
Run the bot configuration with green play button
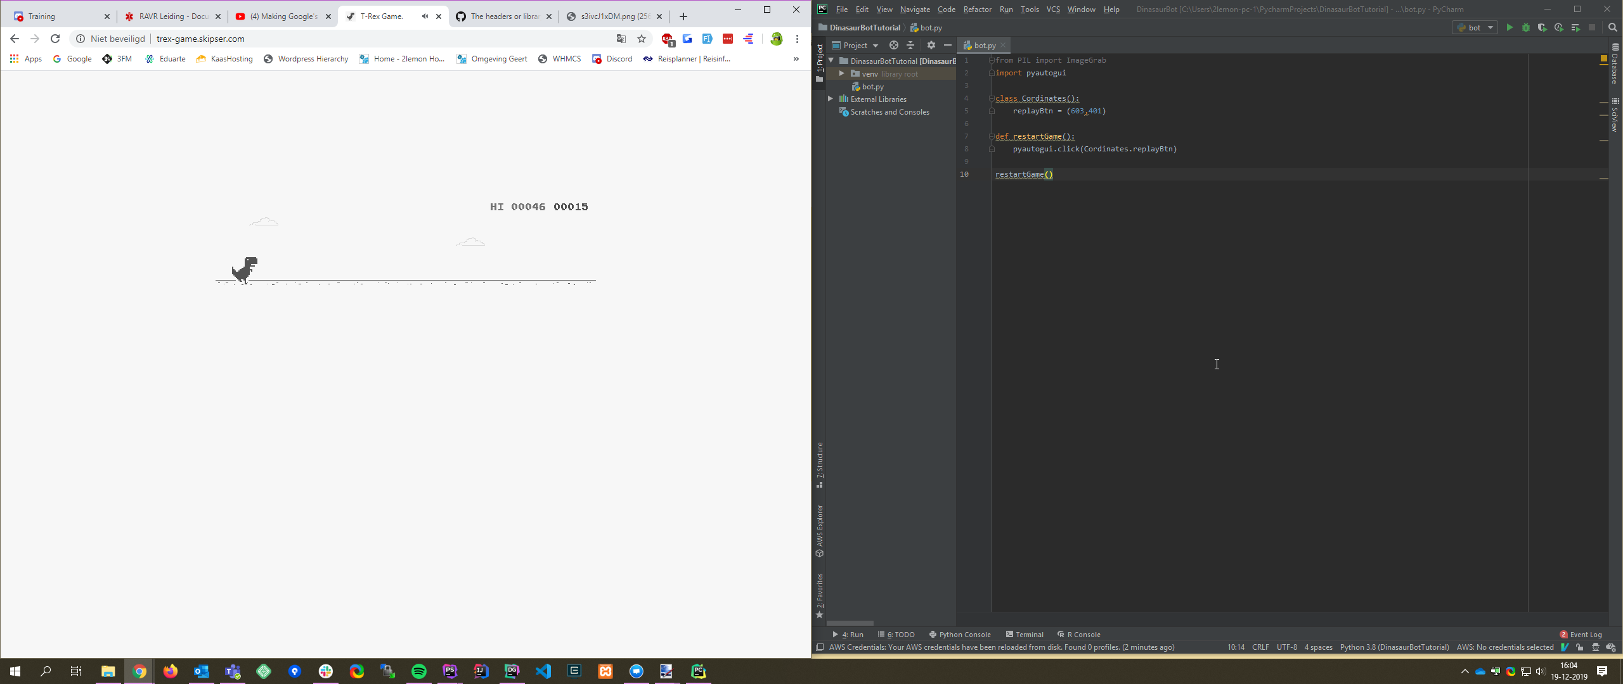1510,27
